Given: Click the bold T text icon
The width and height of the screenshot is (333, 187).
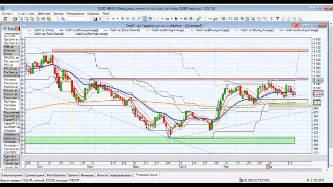Looking at the screenshot, I should pos(277,19).
